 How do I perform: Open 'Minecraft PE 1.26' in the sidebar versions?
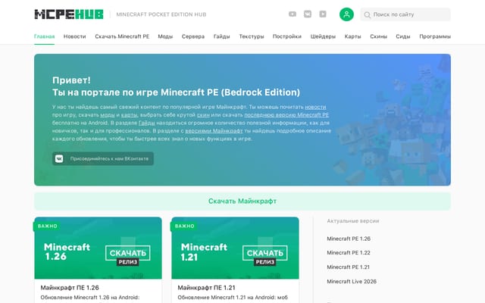(349, 239)
